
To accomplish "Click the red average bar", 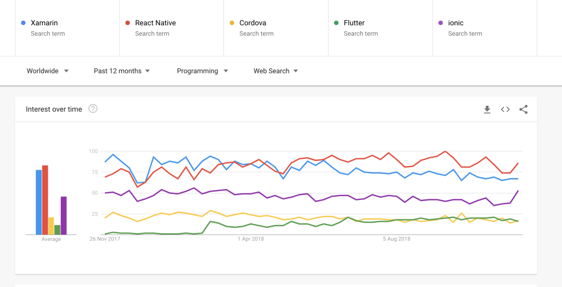I will 45,200.
